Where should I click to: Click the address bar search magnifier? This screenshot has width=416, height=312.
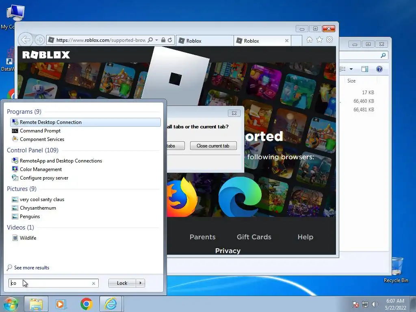pos(150,40)
